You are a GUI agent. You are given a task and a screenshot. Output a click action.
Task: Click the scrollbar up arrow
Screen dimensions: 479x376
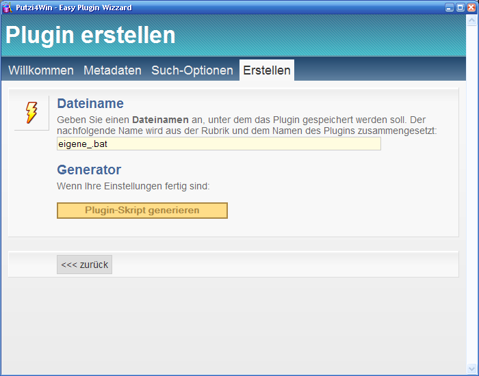[x=471, y=21]
